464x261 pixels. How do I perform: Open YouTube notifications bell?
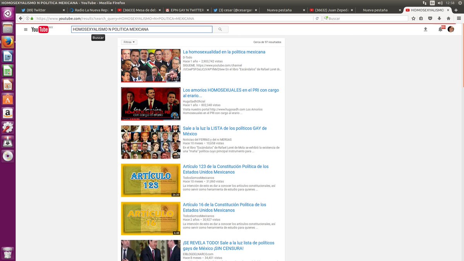pos(440,29)
